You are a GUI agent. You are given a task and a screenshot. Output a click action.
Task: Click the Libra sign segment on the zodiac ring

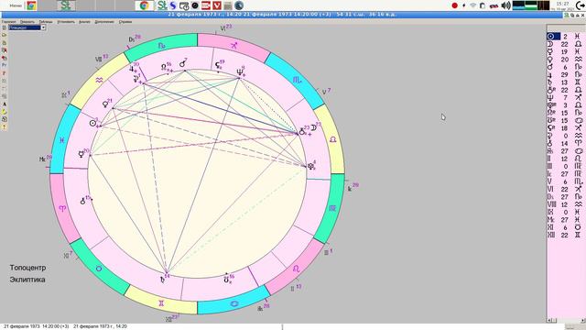click(332, 139)
